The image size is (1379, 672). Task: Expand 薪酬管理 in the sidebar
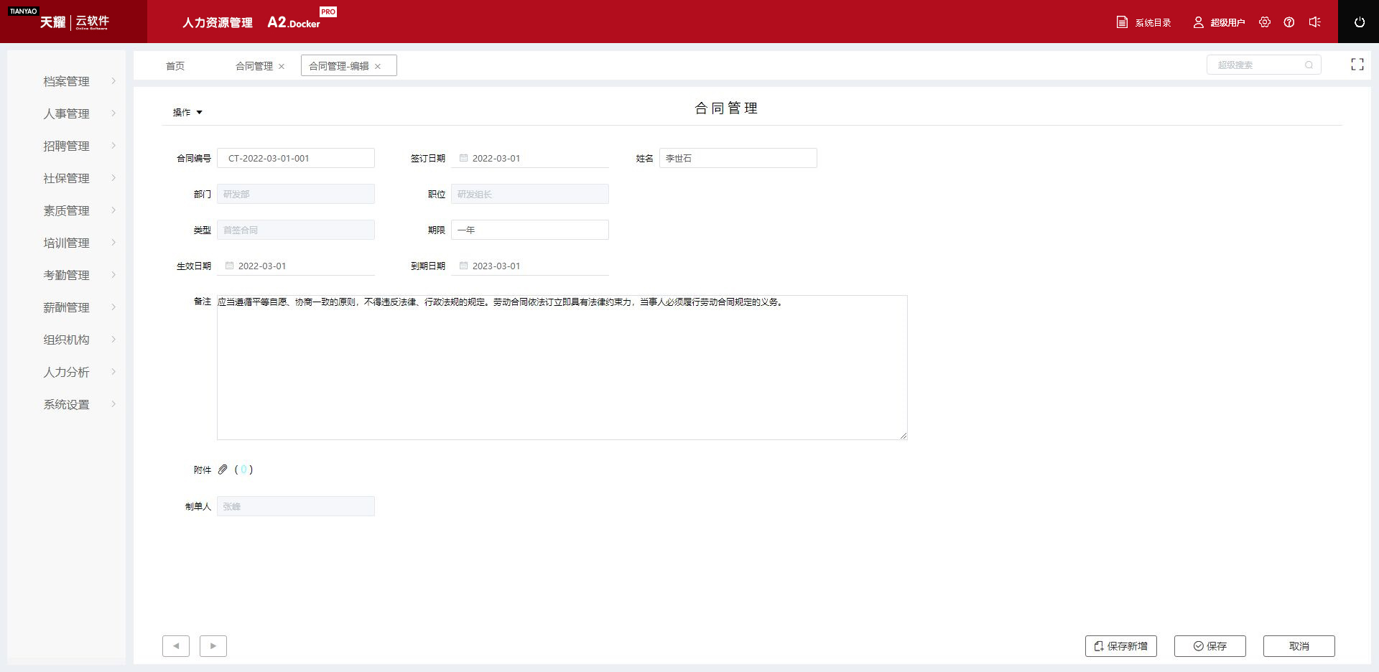tap(67, 308)
